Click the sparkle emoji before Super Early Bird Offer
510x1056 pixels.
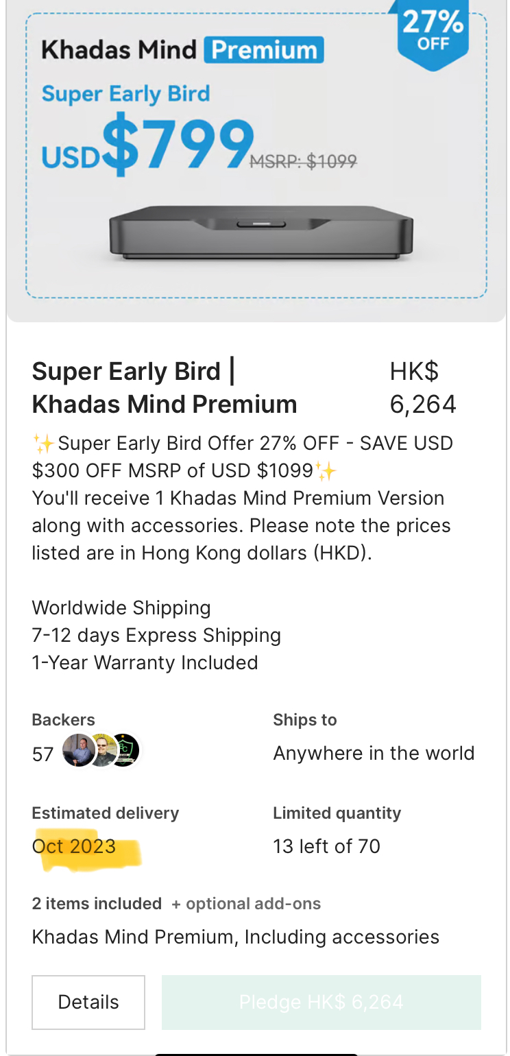tap(44, 444)
